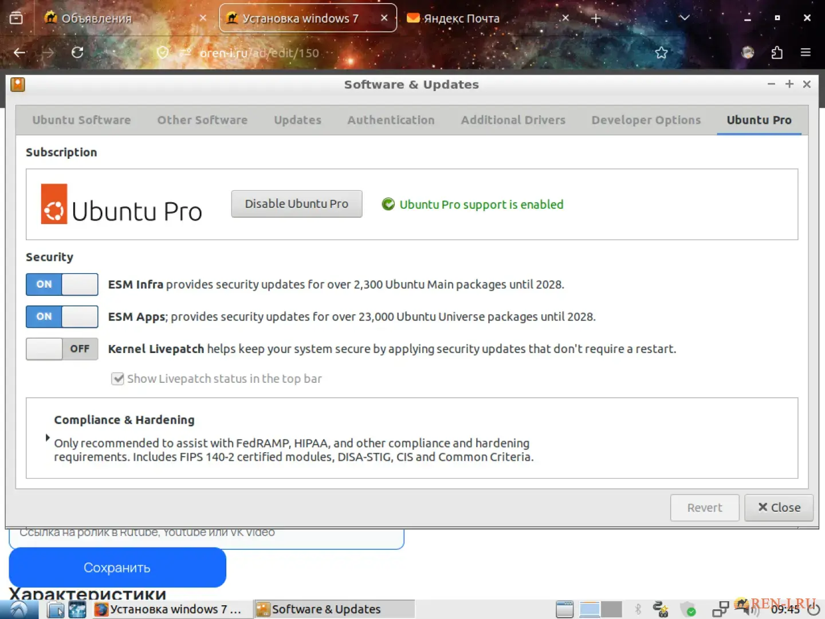This screenshot has height=619, width=825.
Task: Open the taskbar start menu icon
Action: coord(19,609)
